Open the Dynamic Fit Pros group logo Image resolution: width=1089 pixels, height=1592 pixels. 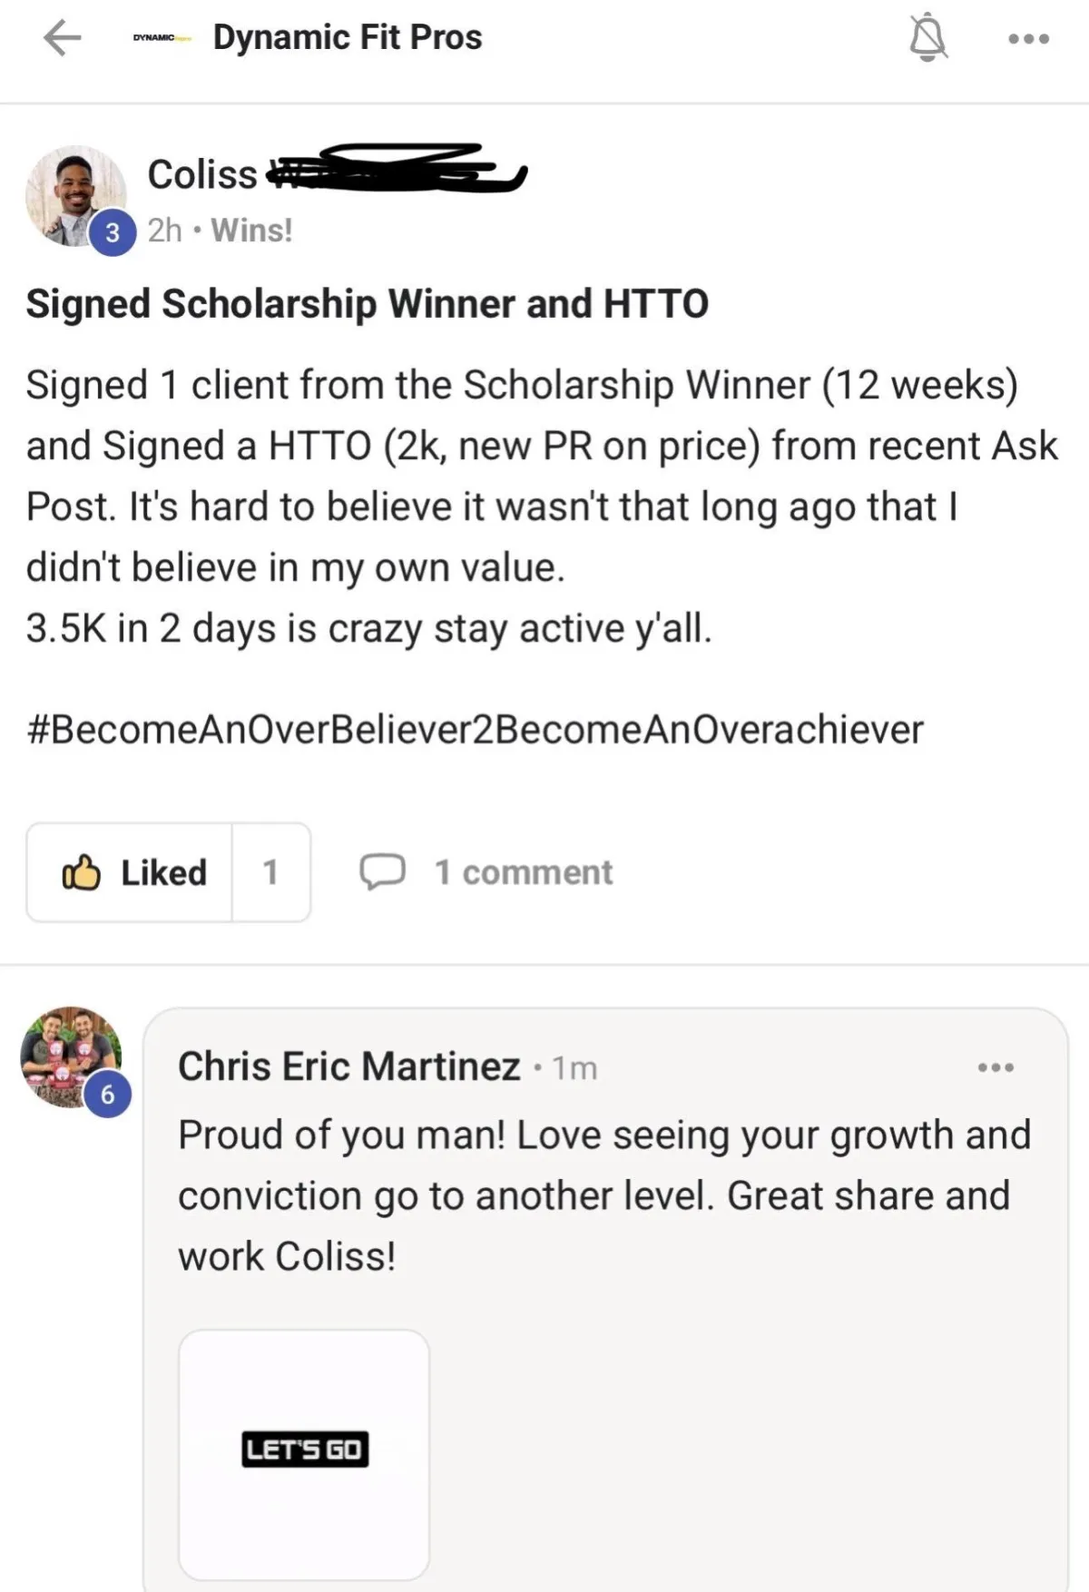coord(162,38)
